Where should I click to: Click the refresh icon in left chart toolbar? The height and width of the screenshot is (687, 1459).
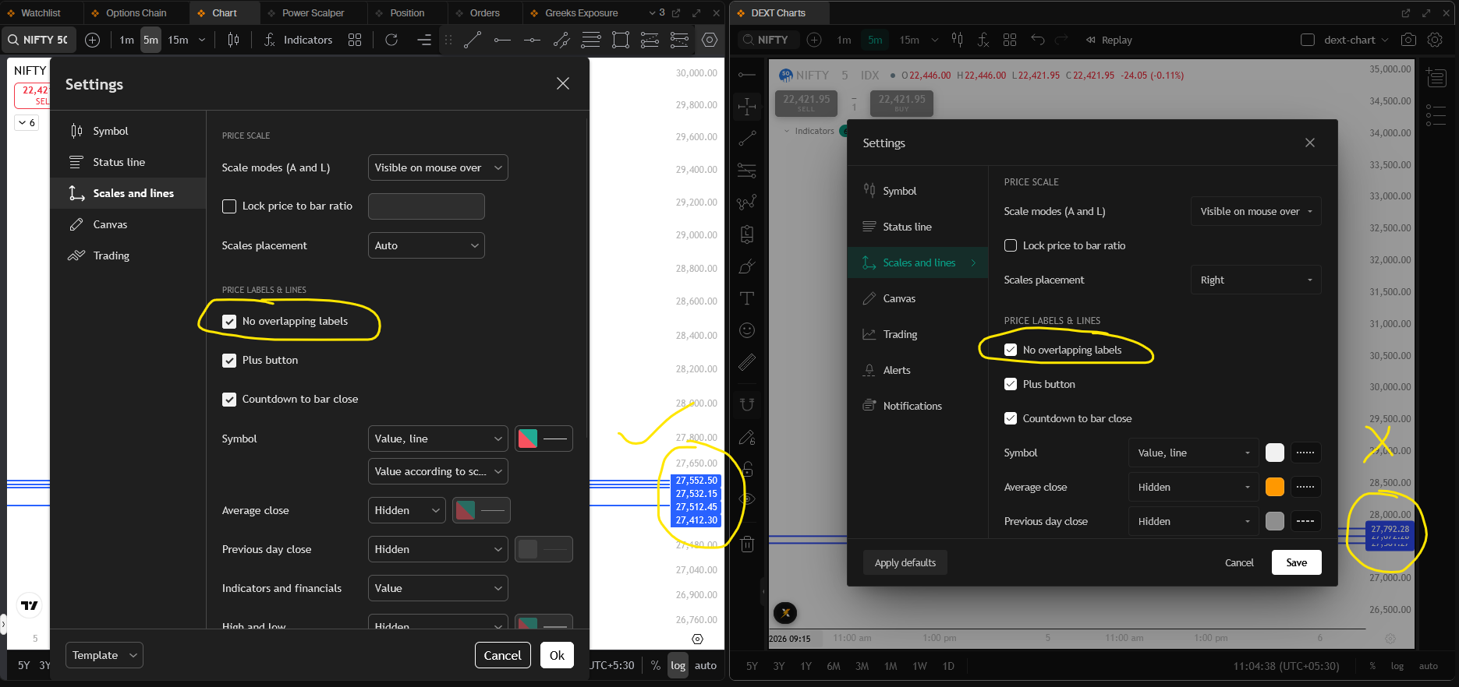pyautogui.click(x=391, y=40)
